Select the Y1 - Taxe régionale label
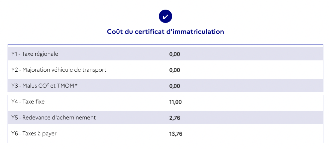The height and width of the screenshot is (149, 329). tap(35, 54)
